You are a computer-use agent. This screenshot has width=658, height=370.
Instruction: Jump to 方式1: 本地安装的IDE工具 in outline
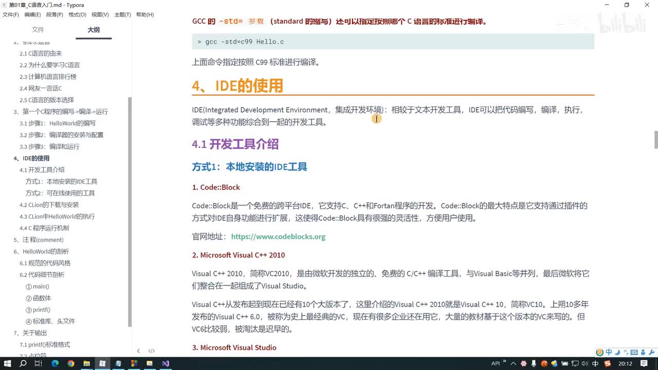[x=61, y=181]
